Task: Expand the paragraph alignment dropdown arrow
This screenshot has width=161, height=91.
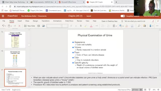Action: [x=116, y=26]
